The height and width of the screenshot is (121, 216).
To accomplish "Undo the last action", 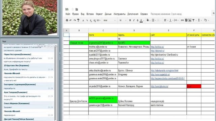I will (71, 20).
